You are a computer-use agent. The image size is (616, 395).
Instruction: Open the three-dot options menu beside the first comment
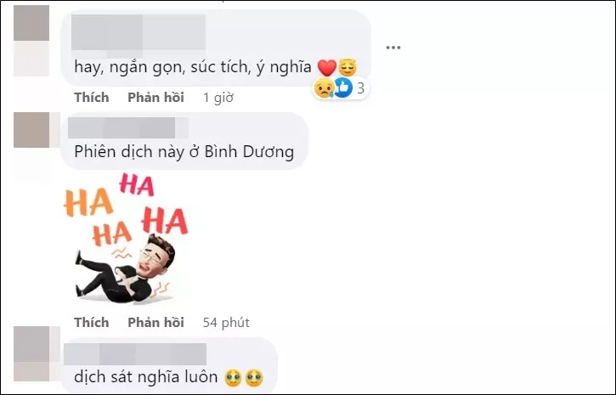coord(393,48)
